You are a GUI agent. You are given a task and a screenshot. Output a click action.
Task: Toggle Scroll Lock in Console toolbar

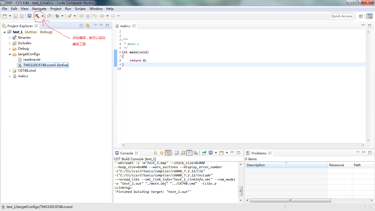(x=183, y=153)
